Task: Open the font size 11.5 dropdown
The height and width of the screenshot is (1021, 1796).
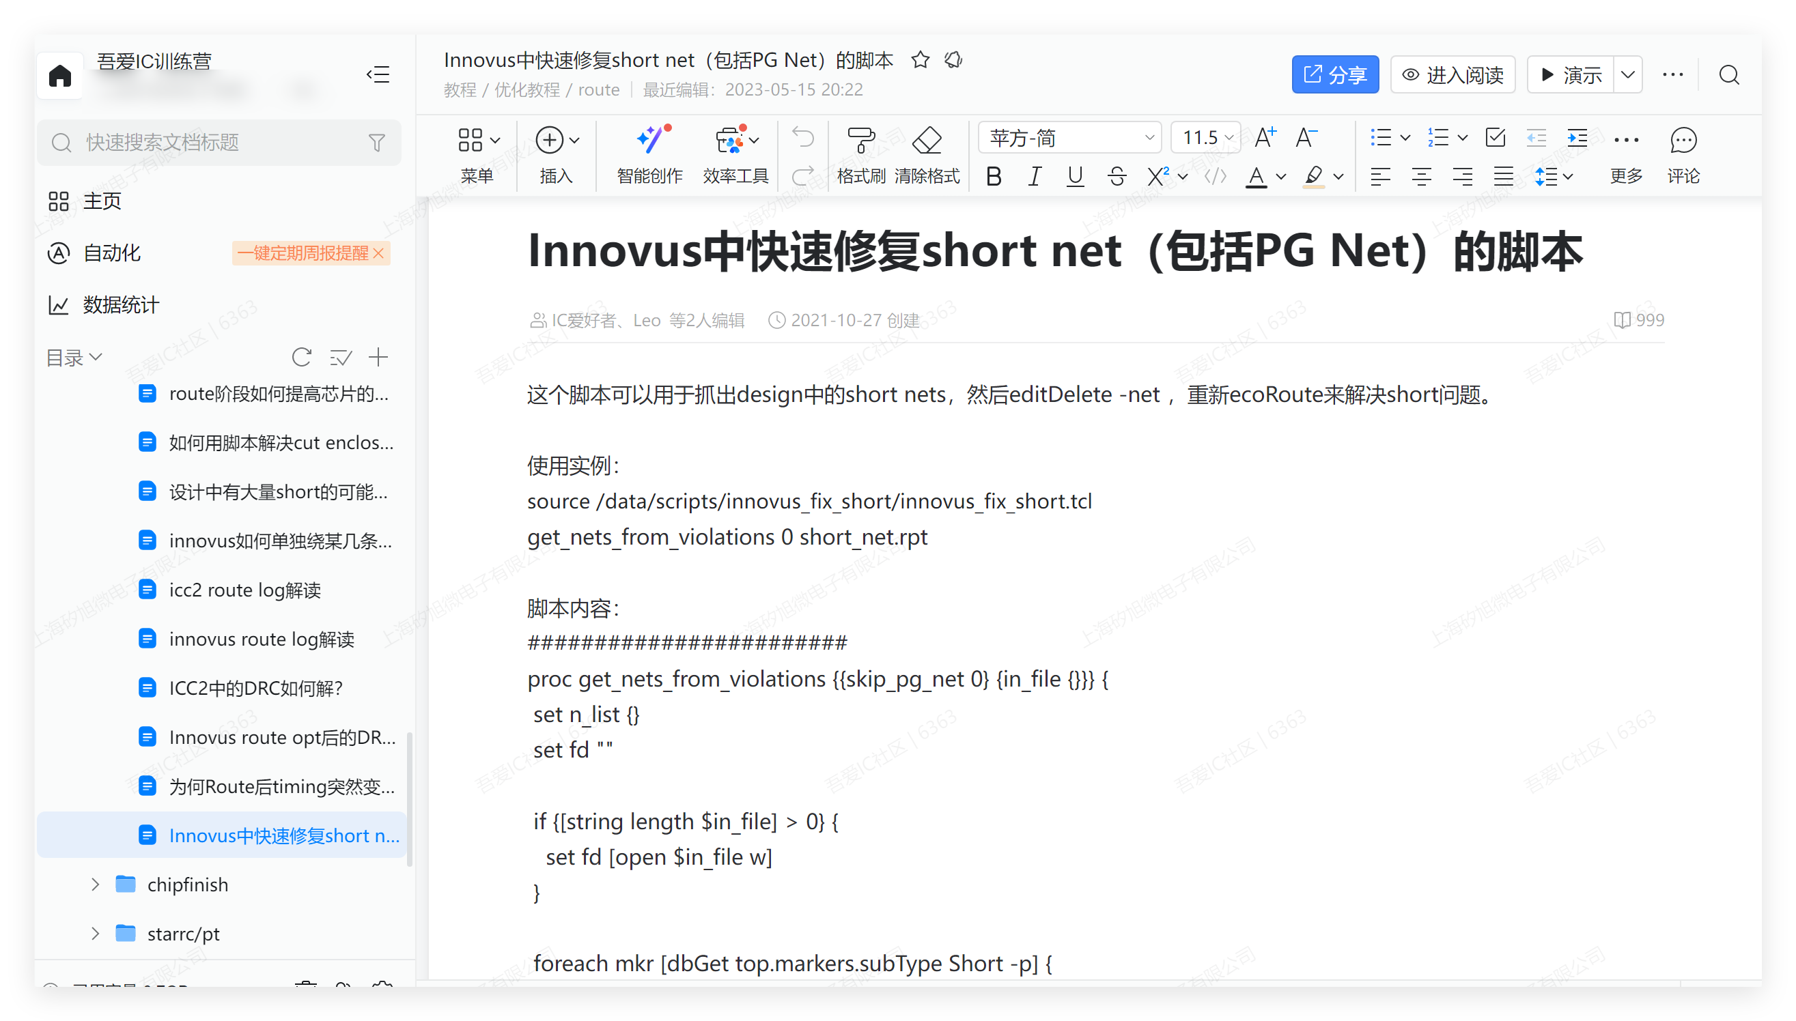Action: tap(1206, 137)
